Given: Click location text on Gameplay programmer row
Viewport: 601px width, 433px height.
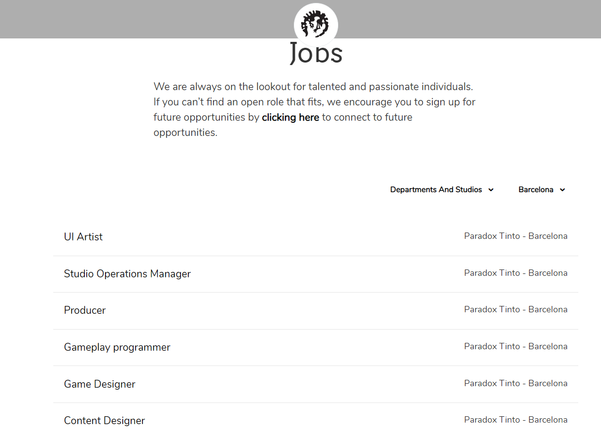Looking at the screenshot, I should [x=515, y=346].
